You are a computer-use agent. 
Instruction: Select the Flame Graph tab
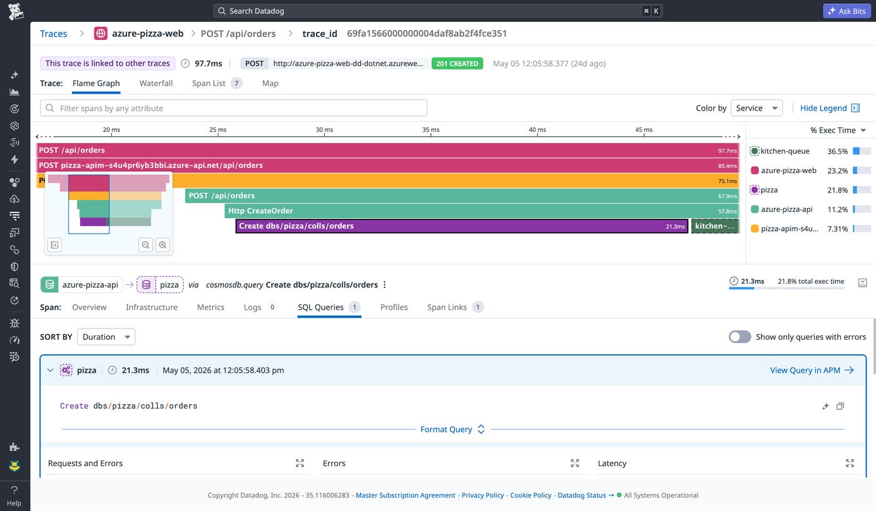pos(96,83)
